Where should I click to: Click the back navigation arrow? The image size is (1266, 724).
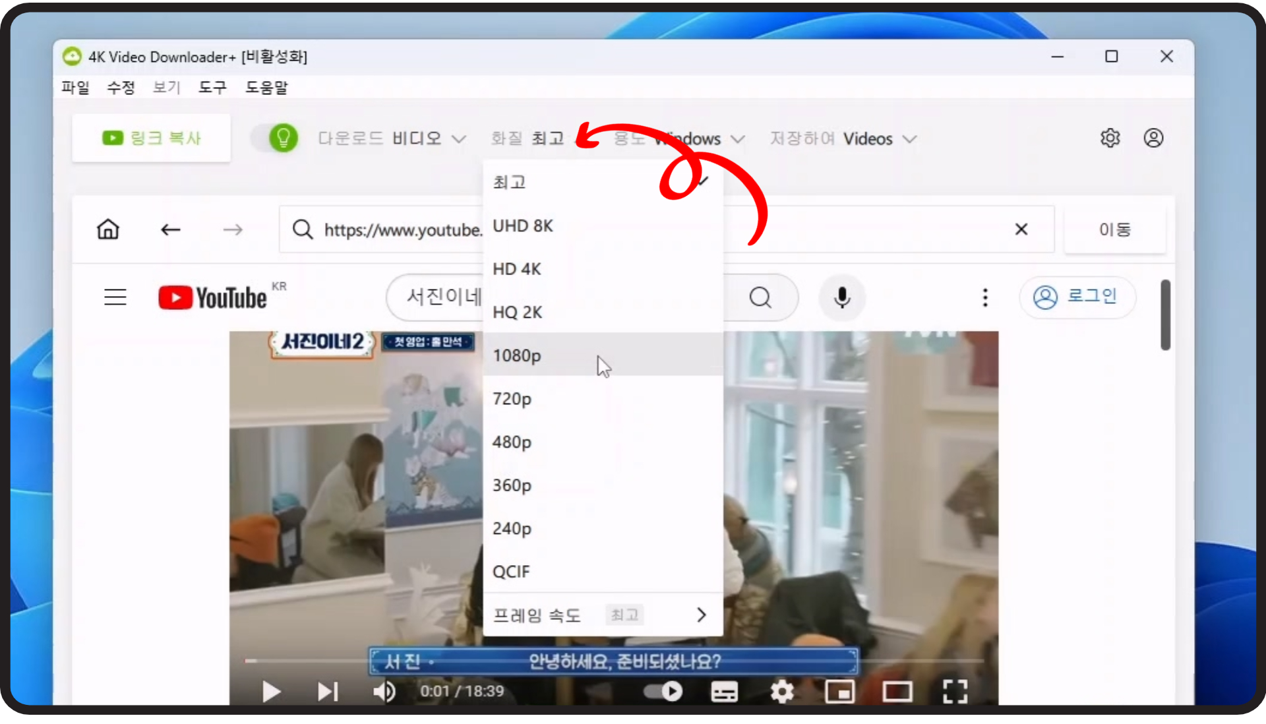[170, 229]
